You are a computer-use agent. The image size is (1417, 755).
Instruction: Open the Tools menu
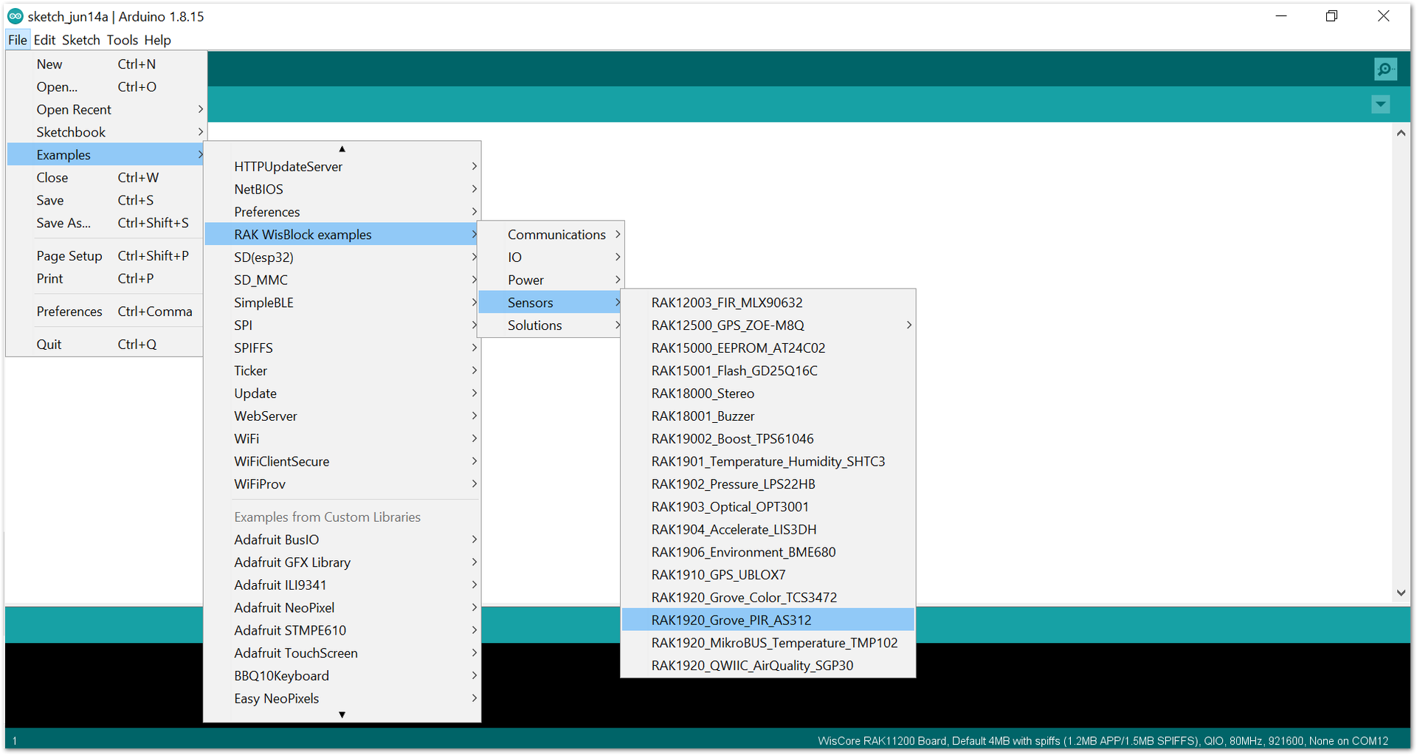coord(123,40)
